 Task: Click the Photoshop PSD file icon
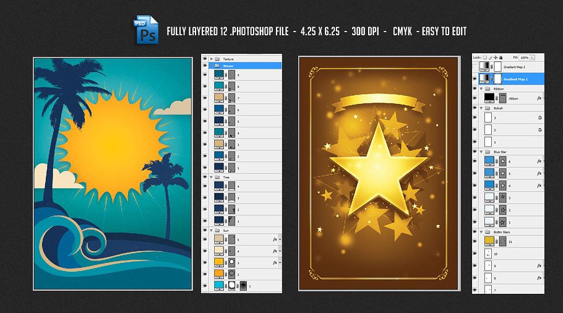tap(146, 31)
